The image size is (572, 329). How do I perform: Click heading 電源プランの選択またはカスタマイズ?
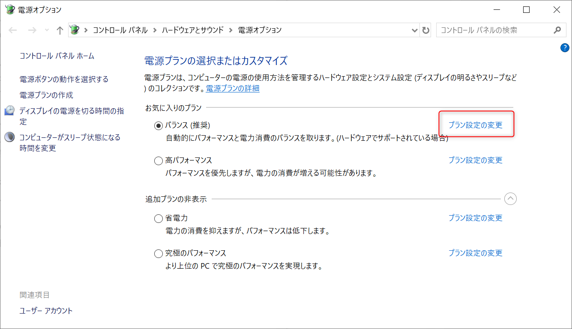pyautogui.click(x=216, y=60)
